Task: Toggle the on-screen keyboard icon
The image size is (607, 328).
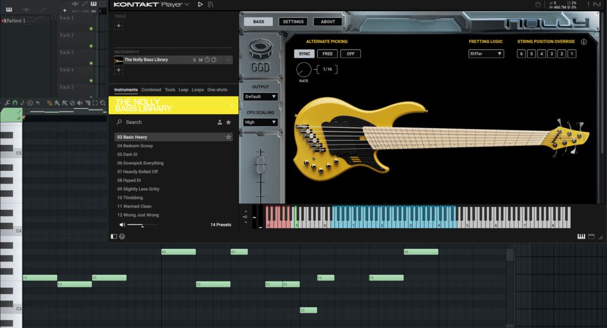Action: point(581,236)
